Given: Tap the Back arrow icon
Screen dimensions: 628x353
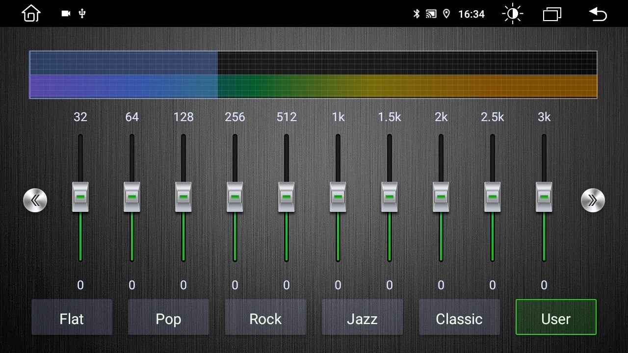Looking at the screenshot, I should 598,14.
